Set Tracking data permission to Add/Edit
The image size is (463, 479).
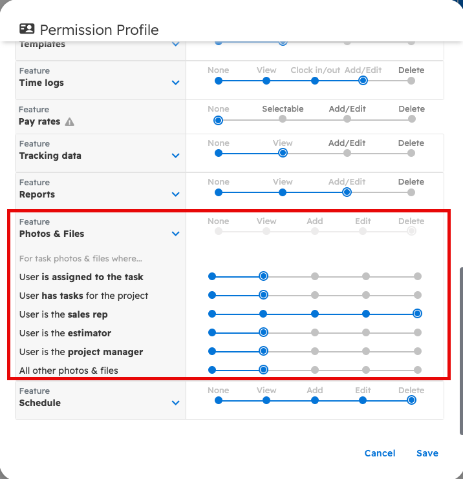pos(347,154)
